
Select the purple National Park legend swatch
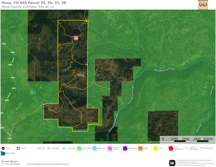coord(125,148)
